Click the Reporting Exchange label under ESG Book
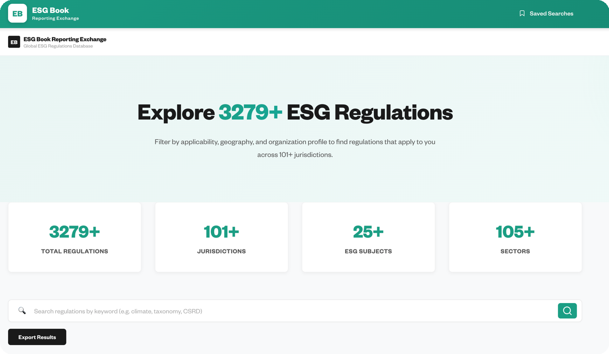The height and width of the screenshot is (354, 609). [x=56, y=18]
